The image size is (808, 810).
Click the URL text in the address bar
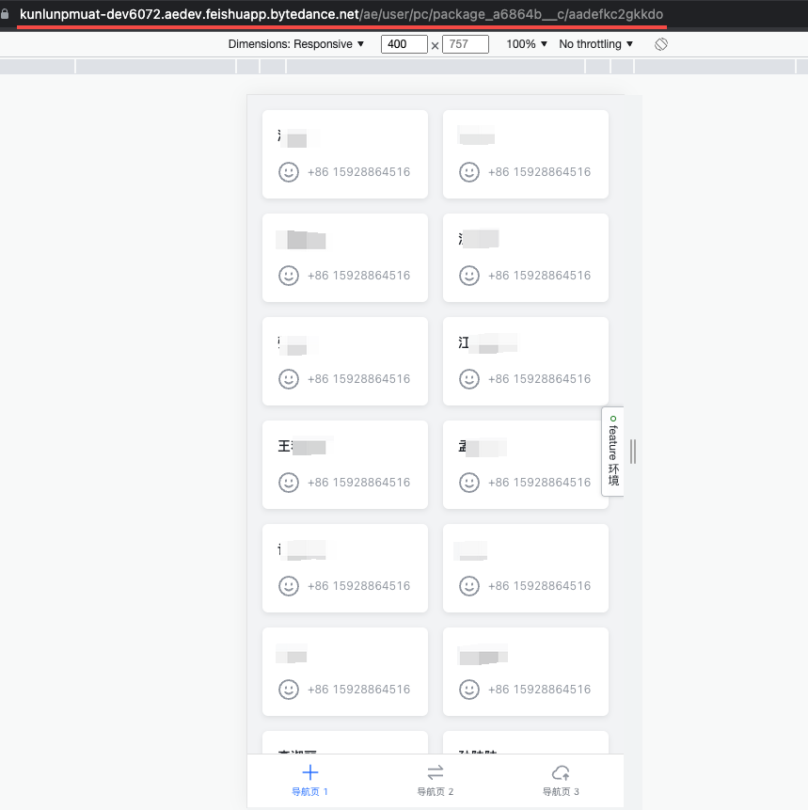coord(341,15)
